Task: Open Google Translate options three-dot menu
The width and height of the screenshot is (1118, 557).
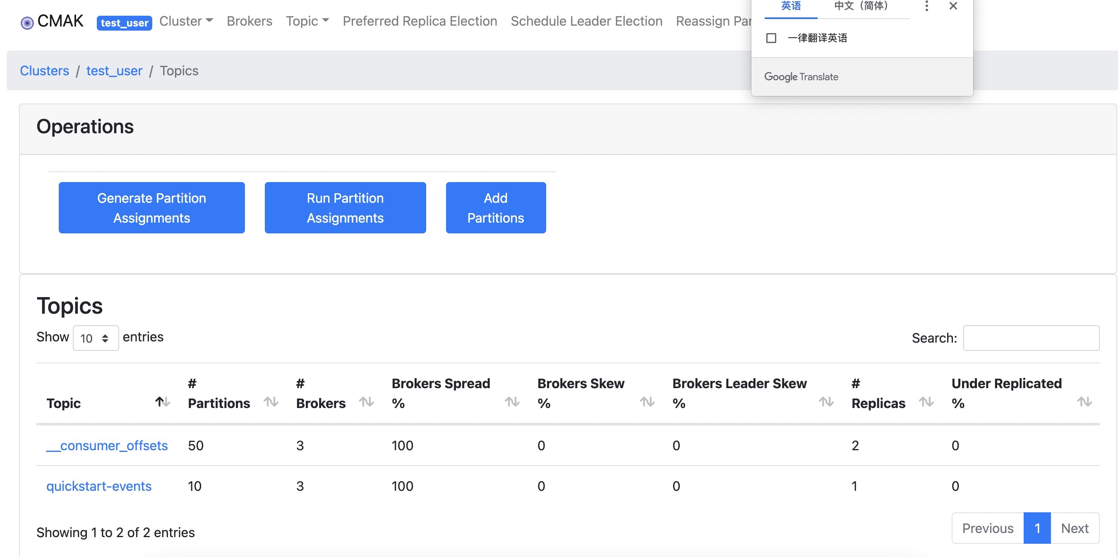Action: 926,6
